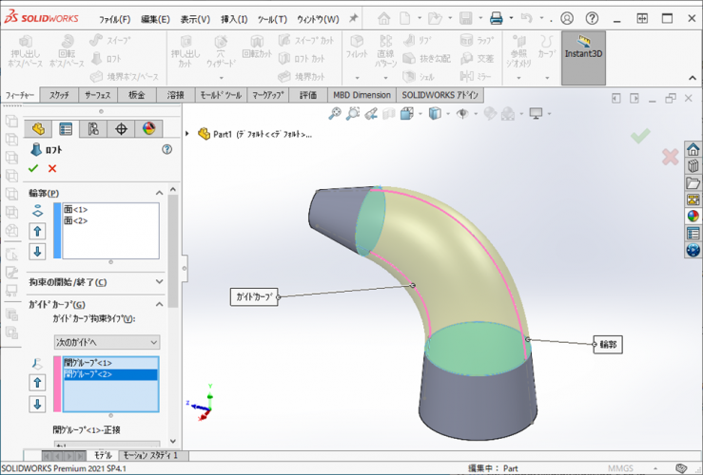The image size is (703, 475).
Task: Open the ConfigurationManager tab icon
Action: 93,129
